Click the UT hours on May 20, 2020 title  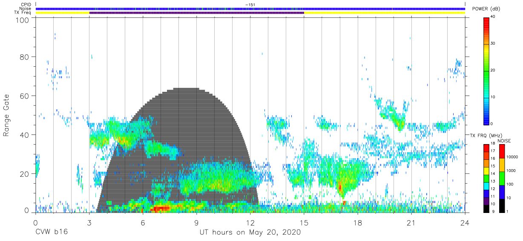(250, 232)
